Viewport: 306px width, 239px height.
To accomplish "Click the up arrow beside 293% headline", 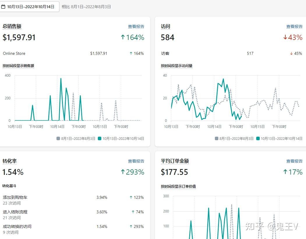I will tap(123, 172).
